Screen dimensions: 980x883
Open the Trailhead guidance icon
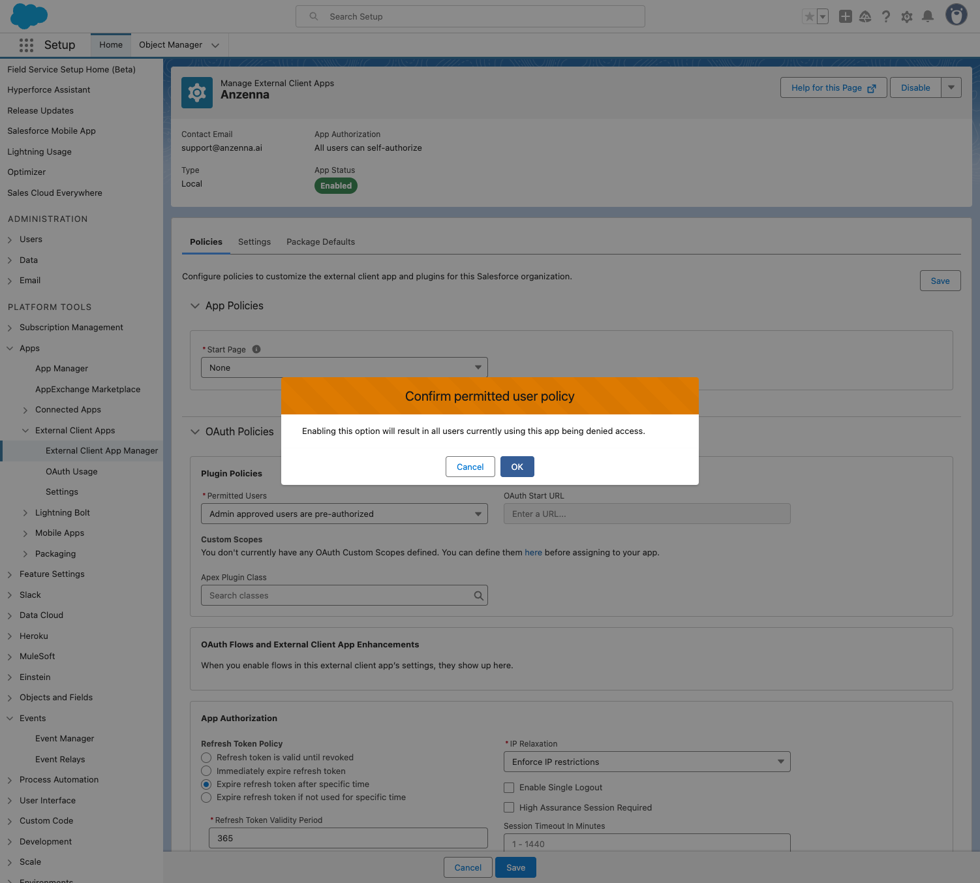865,16
